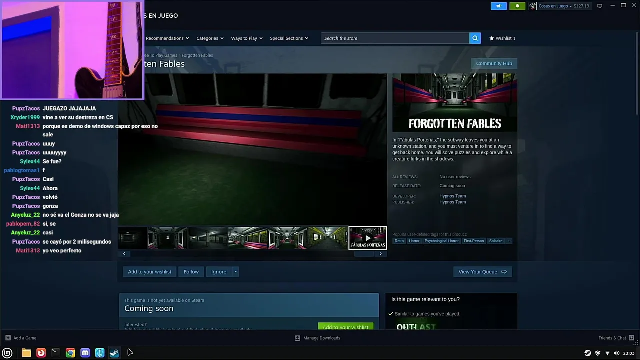Open the Manage Downloads icon
Viewport: 640px width, 360px height.
pos(297,338)
